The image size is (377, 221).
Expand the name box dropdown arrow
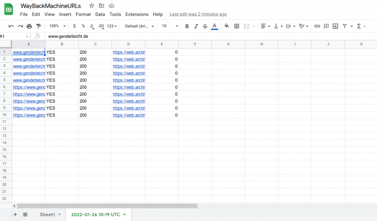click(x=27, y=36)
